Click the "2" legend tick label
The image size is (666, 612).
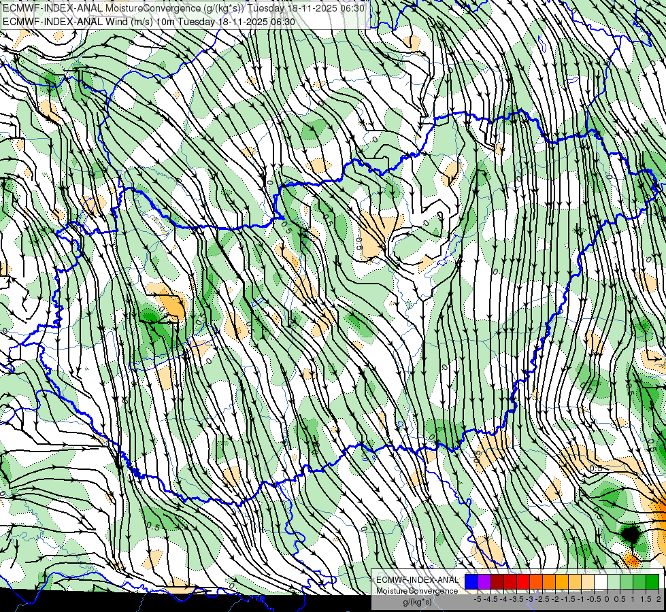[659, 599]
